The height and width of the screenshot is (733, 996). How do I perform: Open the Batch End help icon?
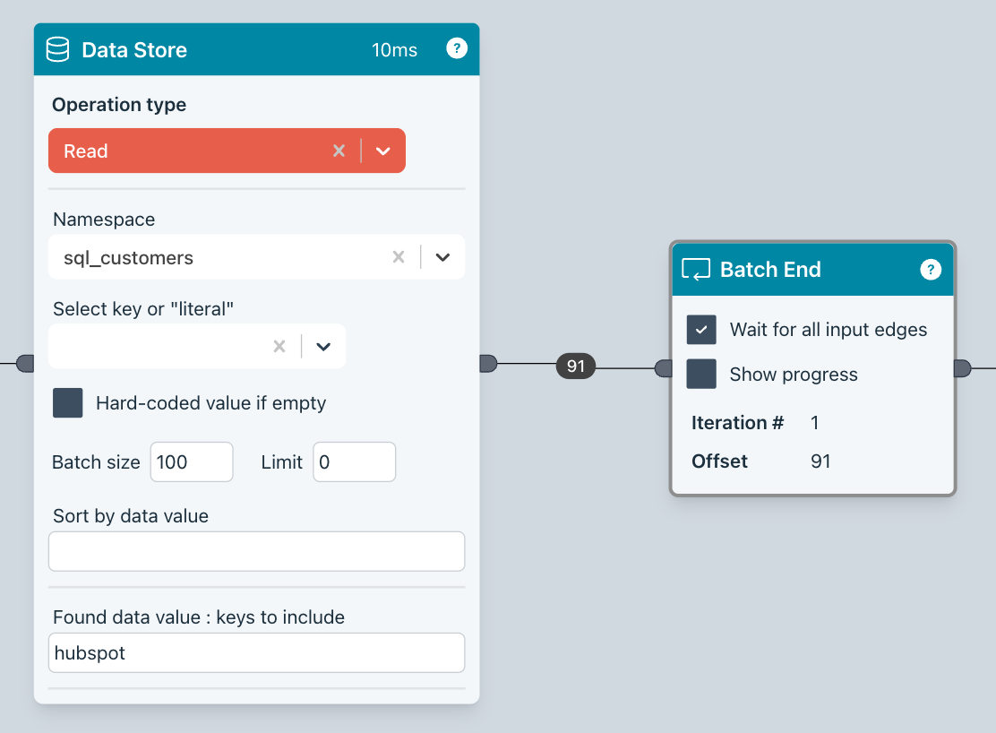(931, 270)
